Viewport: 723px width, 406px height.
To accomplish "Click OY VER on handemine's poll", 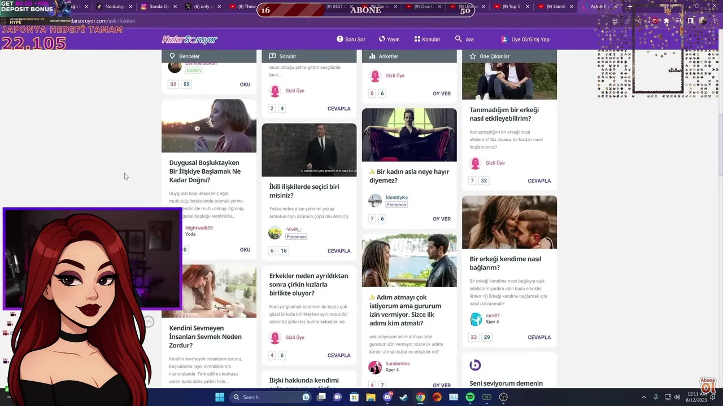I will click(442, 386).
